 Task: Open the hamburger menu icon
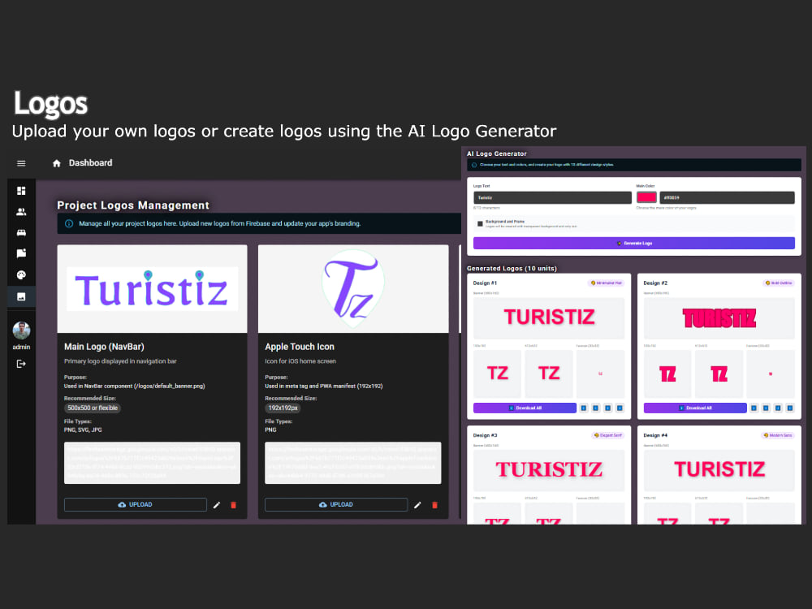(21, 163)
